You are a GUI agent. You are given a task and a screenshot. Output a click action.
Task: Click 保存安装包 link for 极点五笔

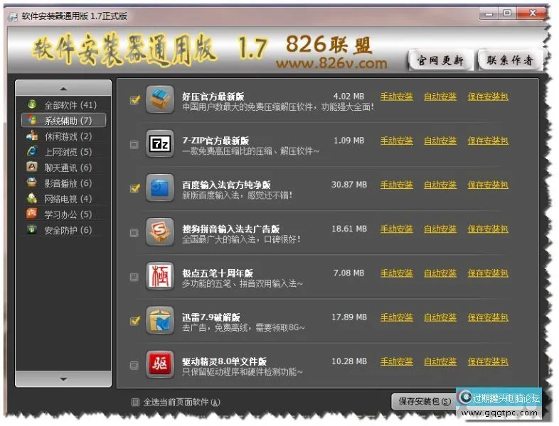[488, 273]
